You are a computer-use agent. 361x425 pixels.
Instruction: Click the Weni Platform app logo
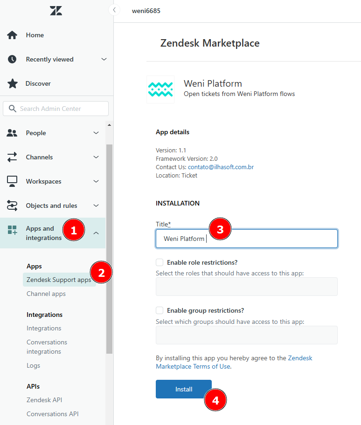(x=160, y=89)
